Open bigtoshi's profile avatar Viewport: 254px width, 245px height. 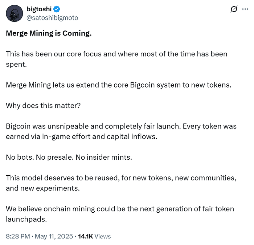coord(15,13)
